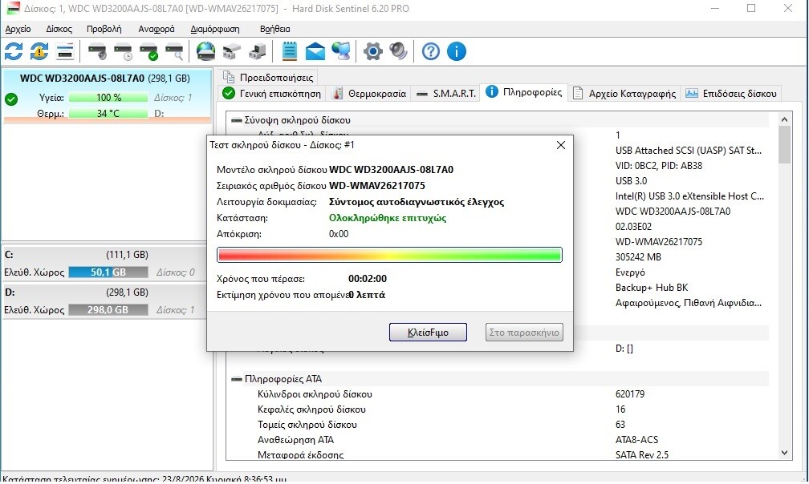Open the Αναφορά menu
Image resolution: width=809 pixels, height=484 pixels.
[157, 29]
